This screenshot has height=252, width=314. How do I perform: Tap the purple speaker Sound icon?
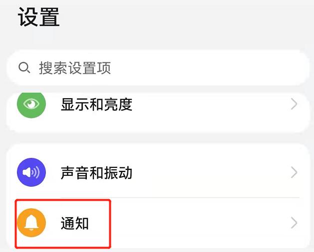click(31, 172)
